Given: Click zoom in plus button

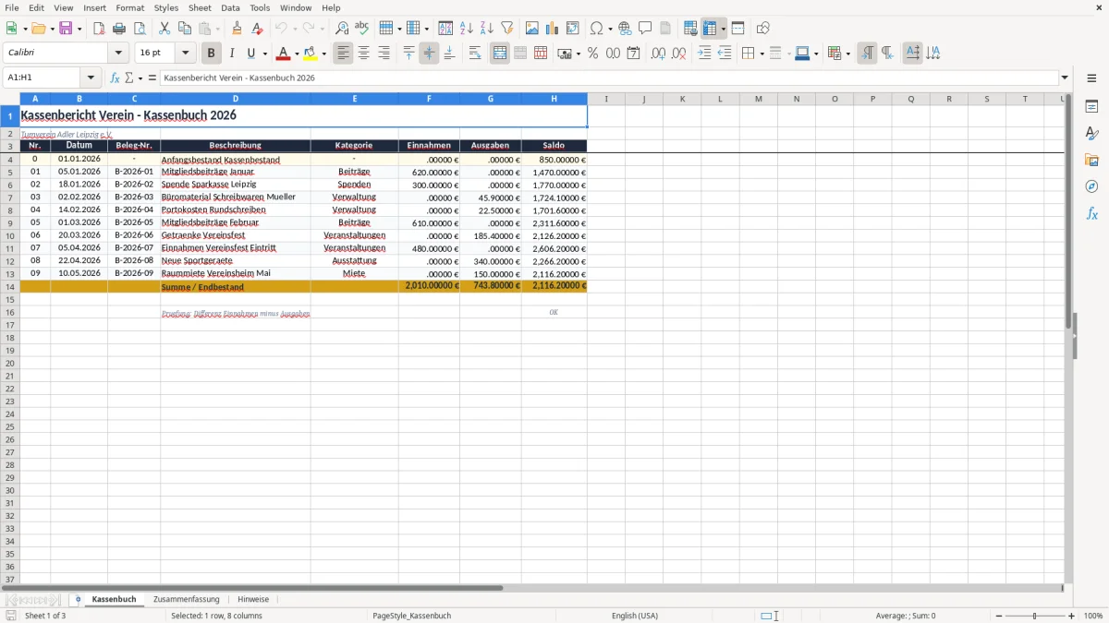Looking at the screenshot, I should pyautogui.click(x=1072, y=616).
